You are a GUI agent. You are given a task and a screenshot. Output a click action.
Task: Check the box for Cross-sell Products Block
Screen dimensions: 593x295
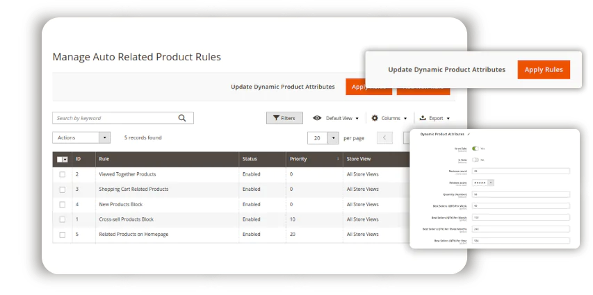(63, 219)
